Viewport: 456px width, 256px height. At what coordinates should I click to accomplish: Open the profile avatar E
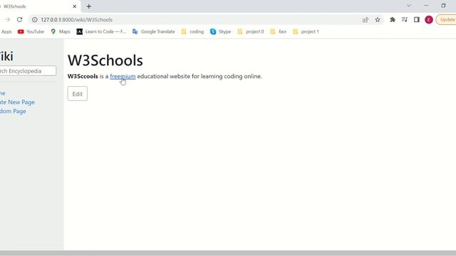click(x=429, y=20)
